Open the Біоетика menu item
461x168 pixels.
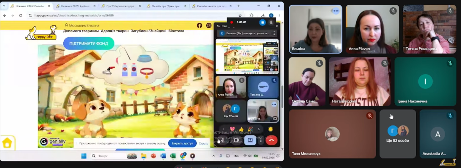click(x=176, y=31)
